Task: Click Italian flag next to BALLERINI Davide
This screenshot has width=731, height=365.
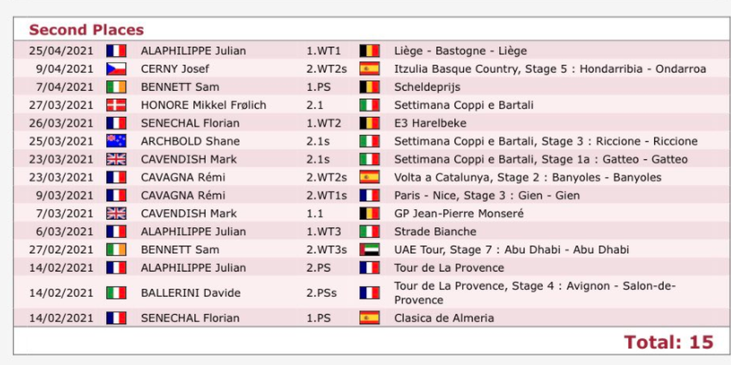Action: coord(116,293)
